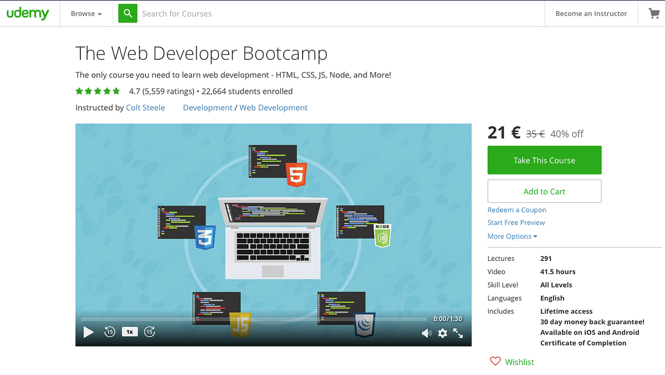Image resolution: width=665 pixels, height=375 pixels.
Task: Click the Lifetime access text
Action: point(566,311)
